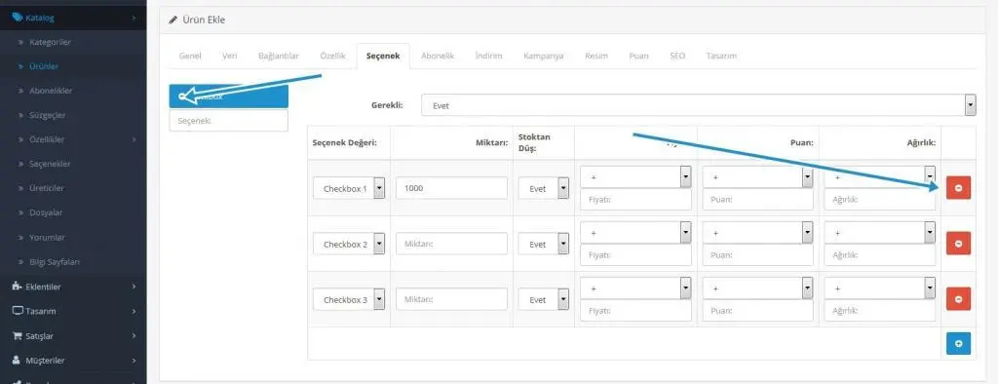This screenshot has height=384, width=998.
Task: Open the Veri tab
Action: 230,56
